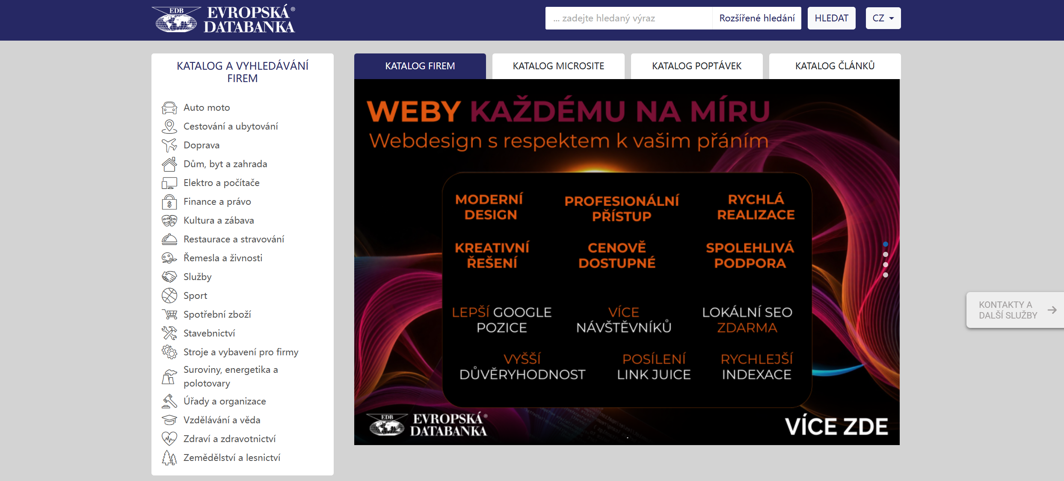Screen dimensions: 1064x481
Task: Click the heart icon for Zdraví a zdravotnictví
Action: pyautogui.click(x=169, y=439)
